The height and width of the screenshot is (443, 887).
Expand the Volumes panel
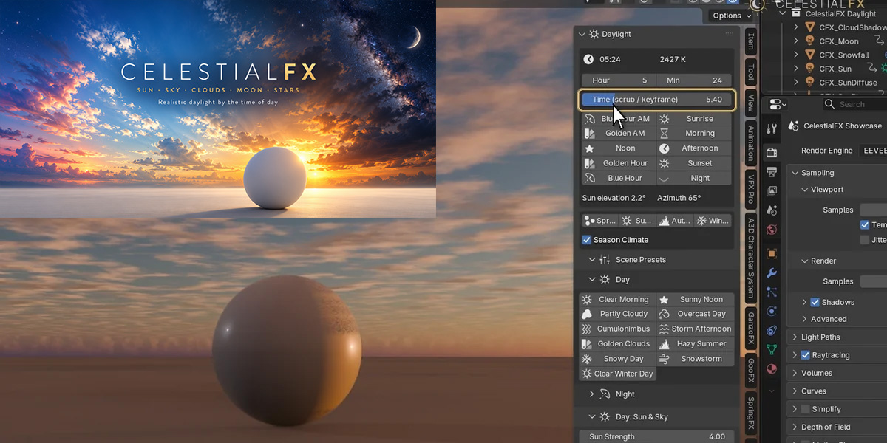click(x=795, y=374)
